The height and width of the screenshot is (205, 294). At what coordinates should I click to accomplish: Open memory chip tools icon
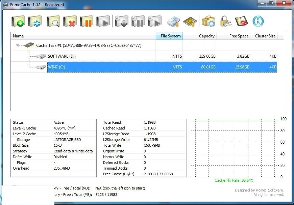[x=190, y=21]
